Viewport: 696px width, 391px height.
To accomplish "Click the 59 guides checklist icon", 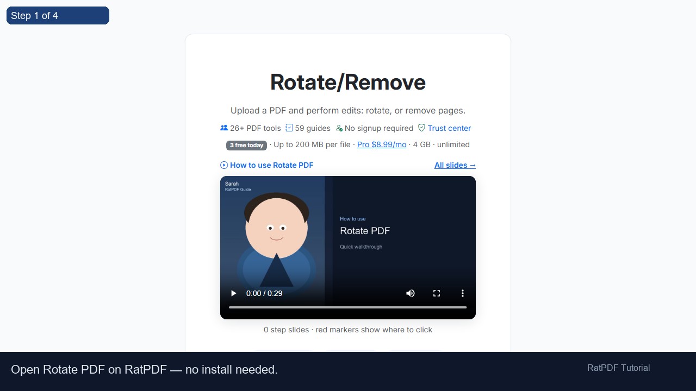I will point(289,128).
